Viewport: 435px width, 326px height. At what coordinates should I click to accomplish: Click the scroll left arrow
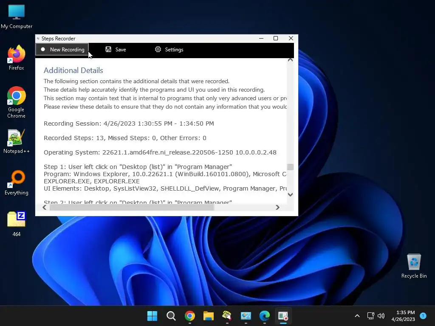click(45, 207)
